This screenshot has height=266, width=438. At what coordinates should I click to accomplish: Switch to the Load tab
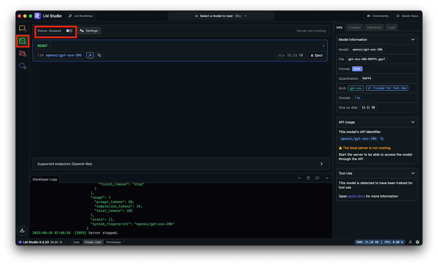click(x=391, y=27)
